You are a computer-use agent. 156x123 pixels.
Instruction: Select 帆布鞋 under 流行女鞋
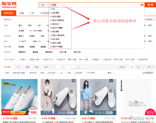click(21, 47)
